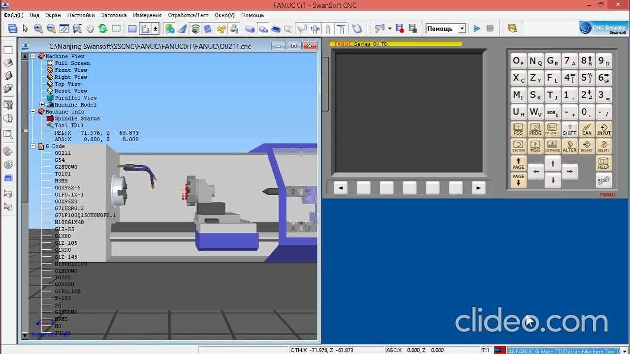Open the Настройки menu

[81, 15]
